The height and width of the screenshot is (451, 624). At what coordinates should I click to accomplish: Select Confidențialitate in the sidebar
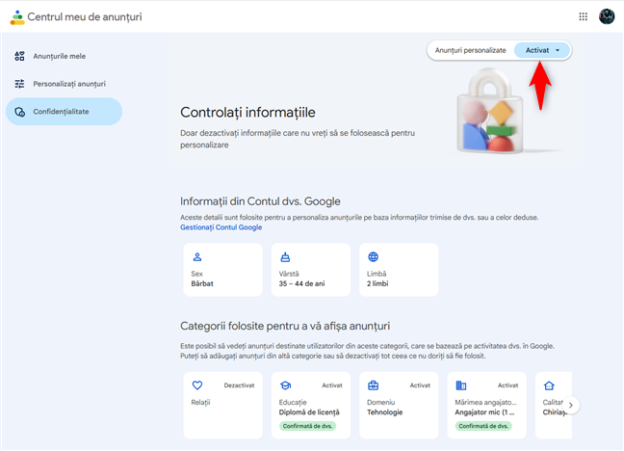coord(64,112)
